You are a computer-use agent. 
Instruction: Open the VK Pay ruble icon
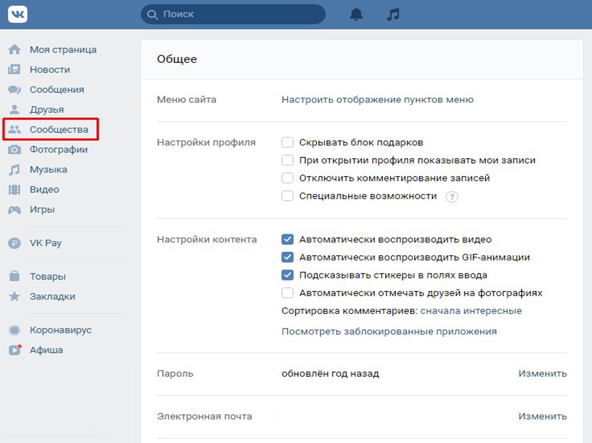pyautogui.click(x=15, y=243)
